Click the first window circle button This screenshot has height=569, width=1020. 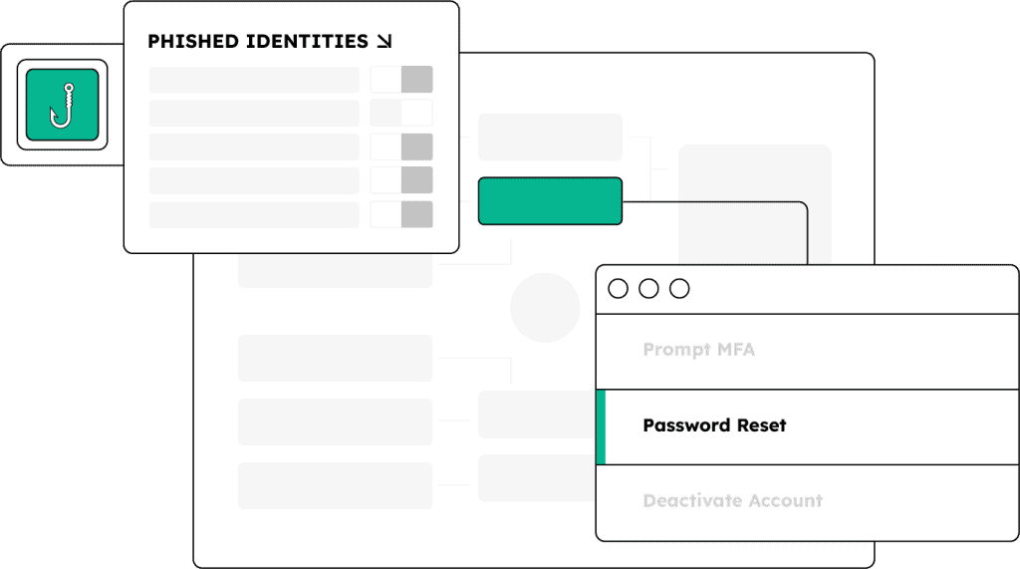click(618, 289)
